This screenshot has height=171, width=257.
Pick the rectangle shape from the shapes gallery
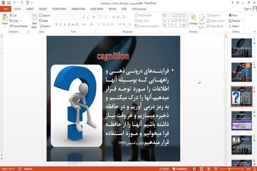coord(176,15)
